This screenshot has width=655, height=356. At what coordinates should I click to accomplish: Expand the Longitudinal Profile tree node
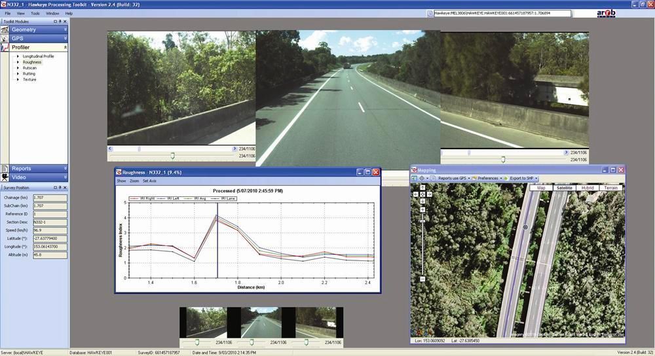click(18, 56)
